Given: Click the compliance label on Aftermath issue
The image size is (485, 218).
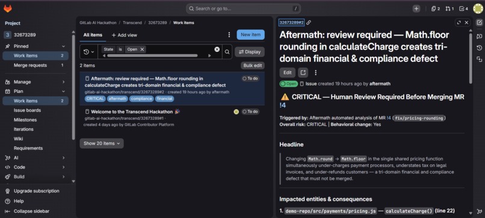Looking at the screenshot, I should 141,99.
